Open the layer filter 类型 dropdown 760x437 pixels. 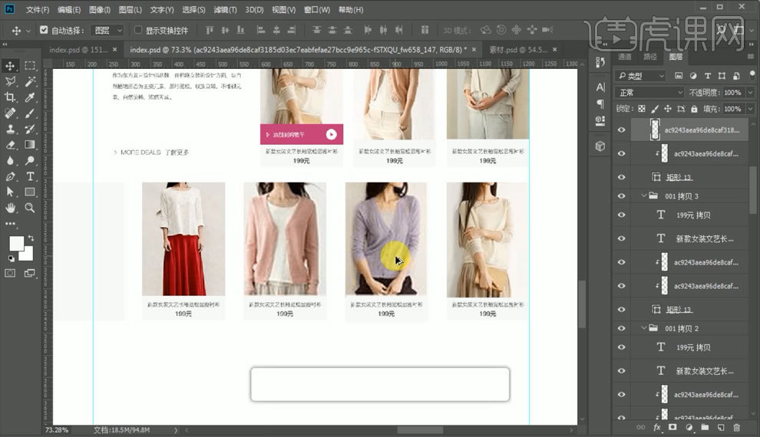point(640,76)
